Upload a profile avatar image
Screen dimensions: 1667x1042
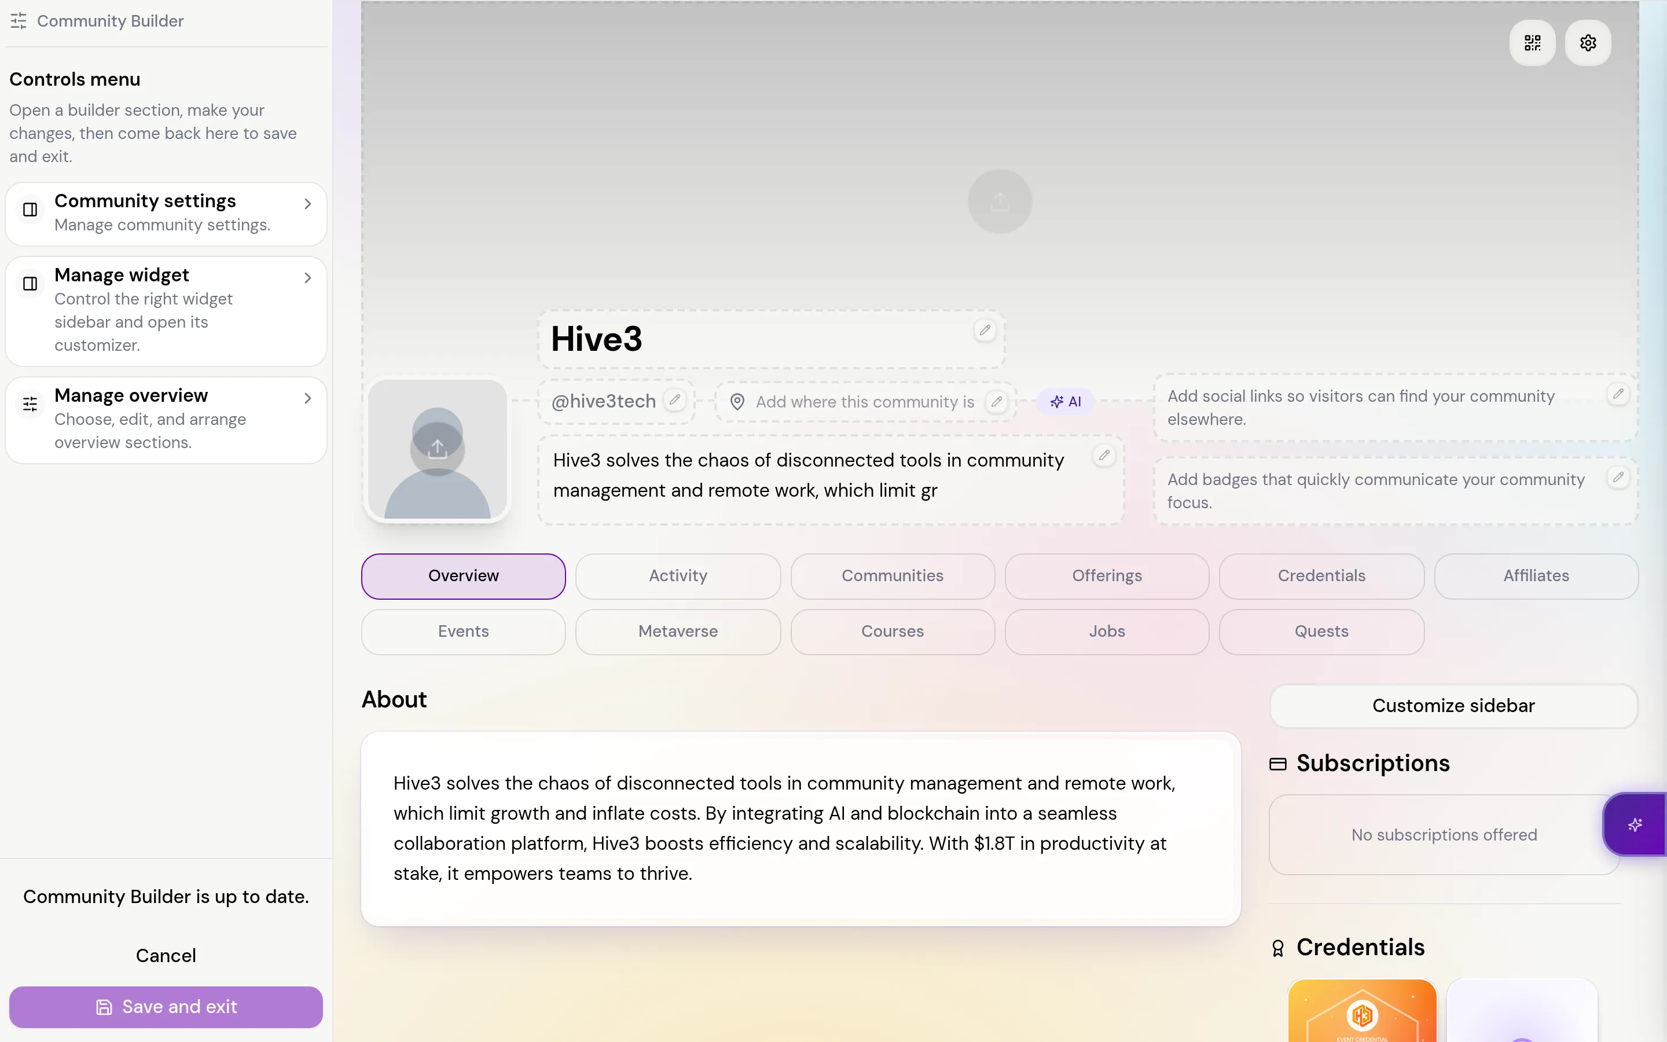pyautogui.click(x=438, y=449)
